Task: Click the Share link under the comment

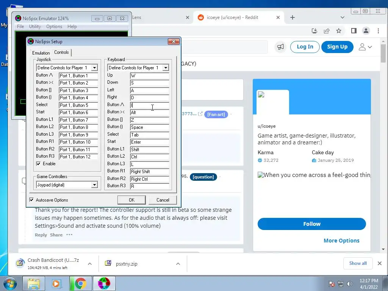Action: (x=56, y=235)
